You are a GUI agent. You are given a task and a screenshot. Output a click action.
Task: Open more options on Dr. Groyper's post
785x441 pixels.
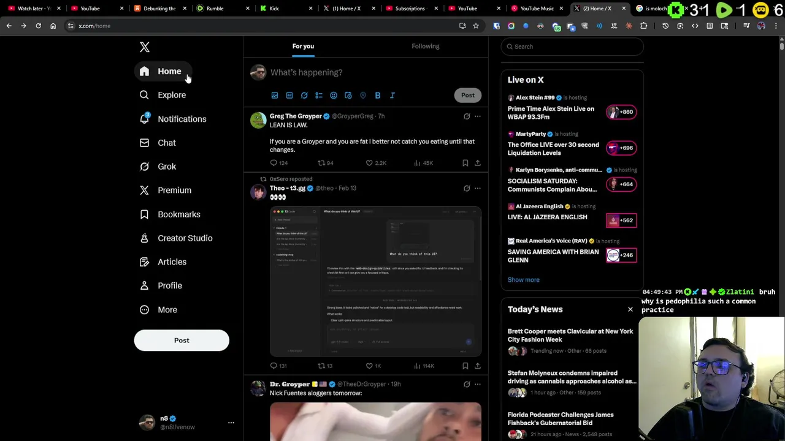pos(478,384)
